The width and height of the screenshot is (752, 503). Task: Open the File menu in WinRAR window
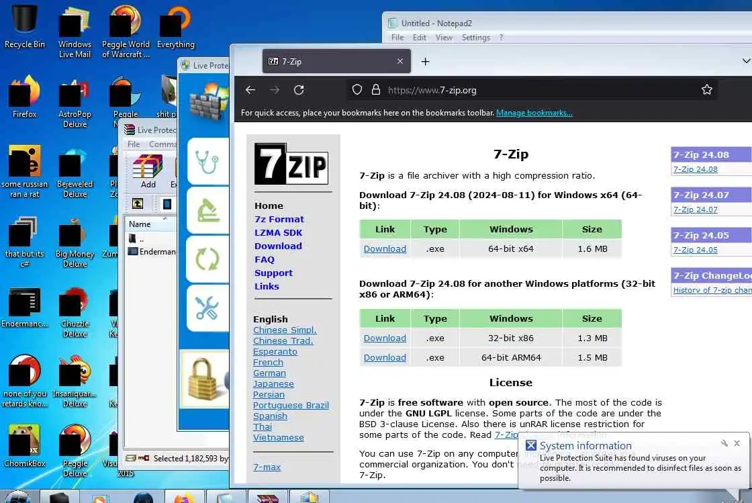pyautogui.click(x=134, y=144)
